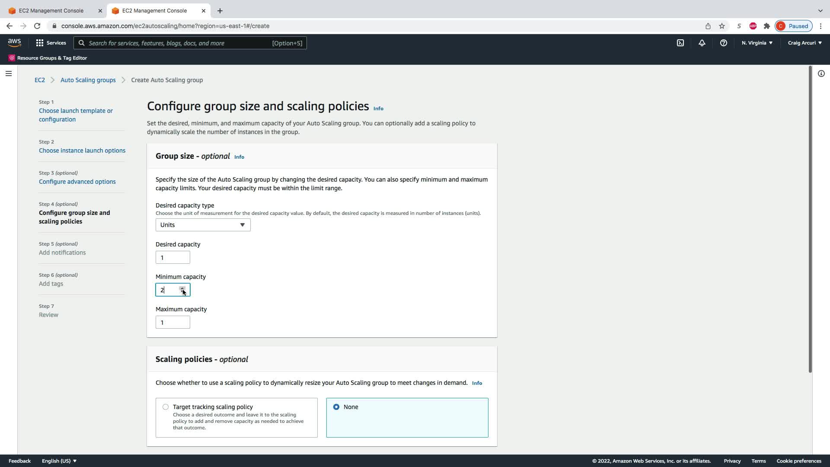Open the AWS support help icon
This screenshot has width=830, height=467.
coord(723,43)
